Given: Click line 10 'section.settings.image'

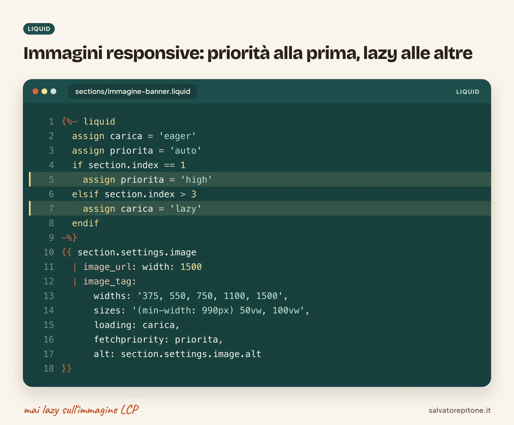Looking at the screenshot, I should pyautogui.click(x=137, y=252).
